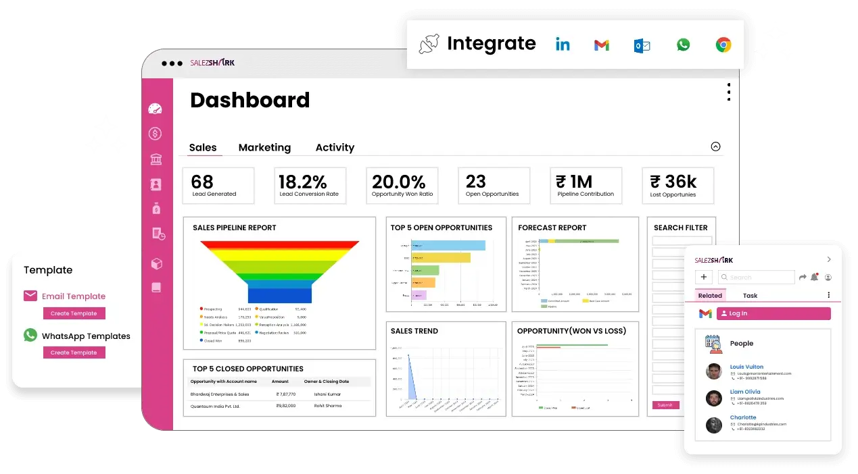Click the red top band of the pipeline funnel
The image size is (858, 474).
(x=279, y=244)
